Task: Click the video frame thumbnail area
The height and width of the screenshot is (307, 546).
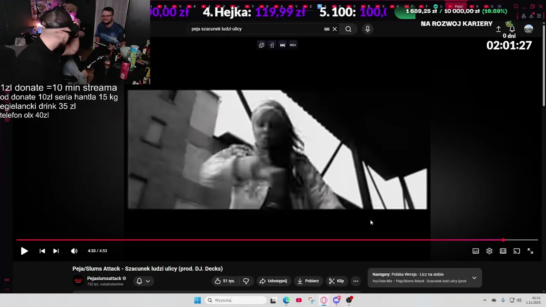Action: (x=277, y=149)
